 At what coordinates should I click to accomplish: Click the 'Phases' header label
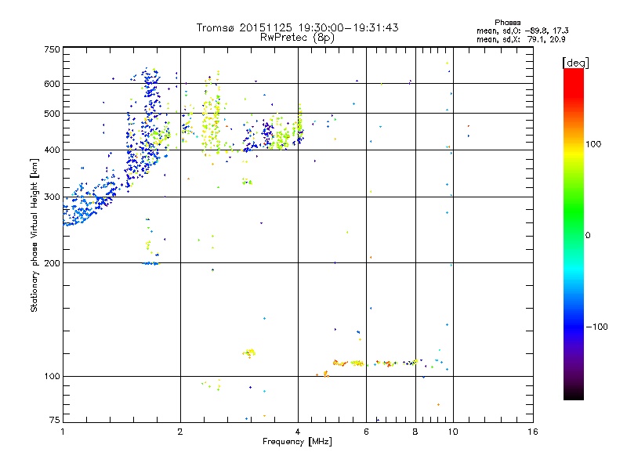(507, 23)
